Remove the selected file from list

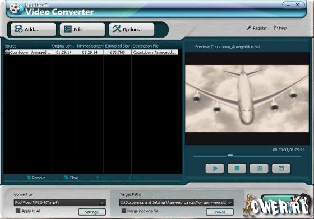(36, 178)
